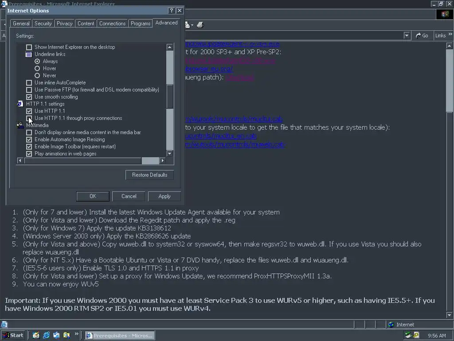Click the Internet Options help question mark
This screenshot has width=454, height=341.
click(x=172, y=11)
